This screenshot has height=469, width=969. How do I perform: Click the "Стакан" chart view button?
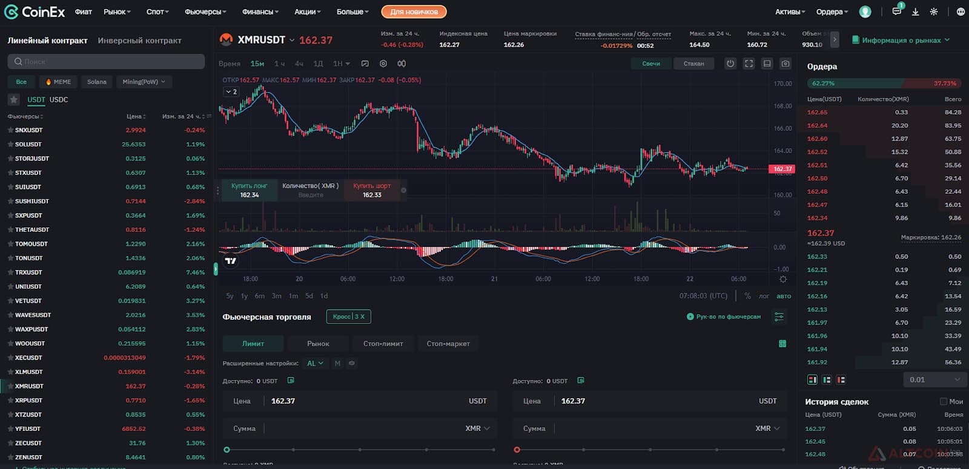(693, 64)
